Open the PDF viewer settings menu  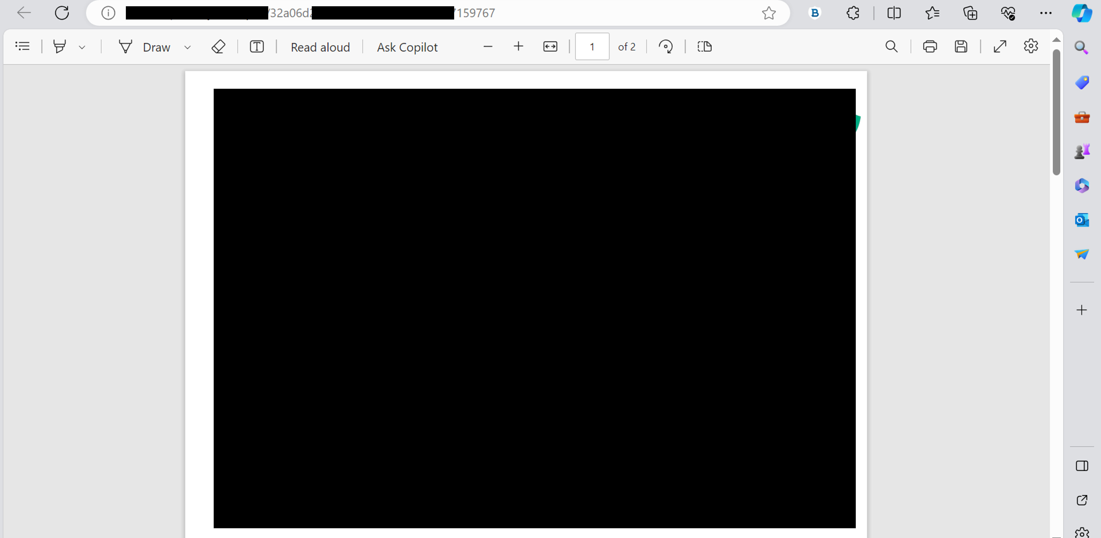(x=1030, y=46)
